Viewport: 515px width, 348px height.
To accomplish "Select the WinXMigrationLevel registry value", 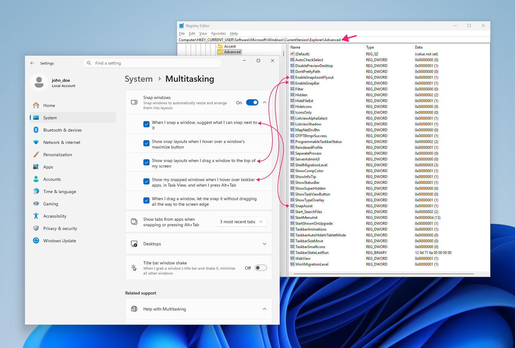I will point(312,264).
